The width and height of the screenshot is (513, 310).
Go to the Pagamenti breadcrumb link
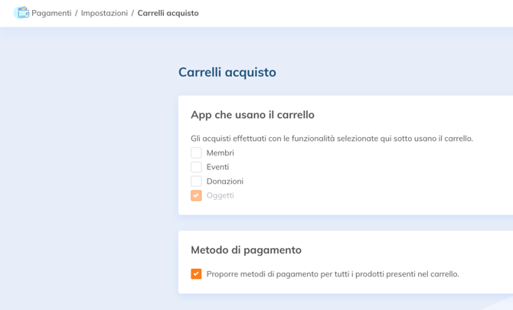pyautogui.click(x=51, y=13)
